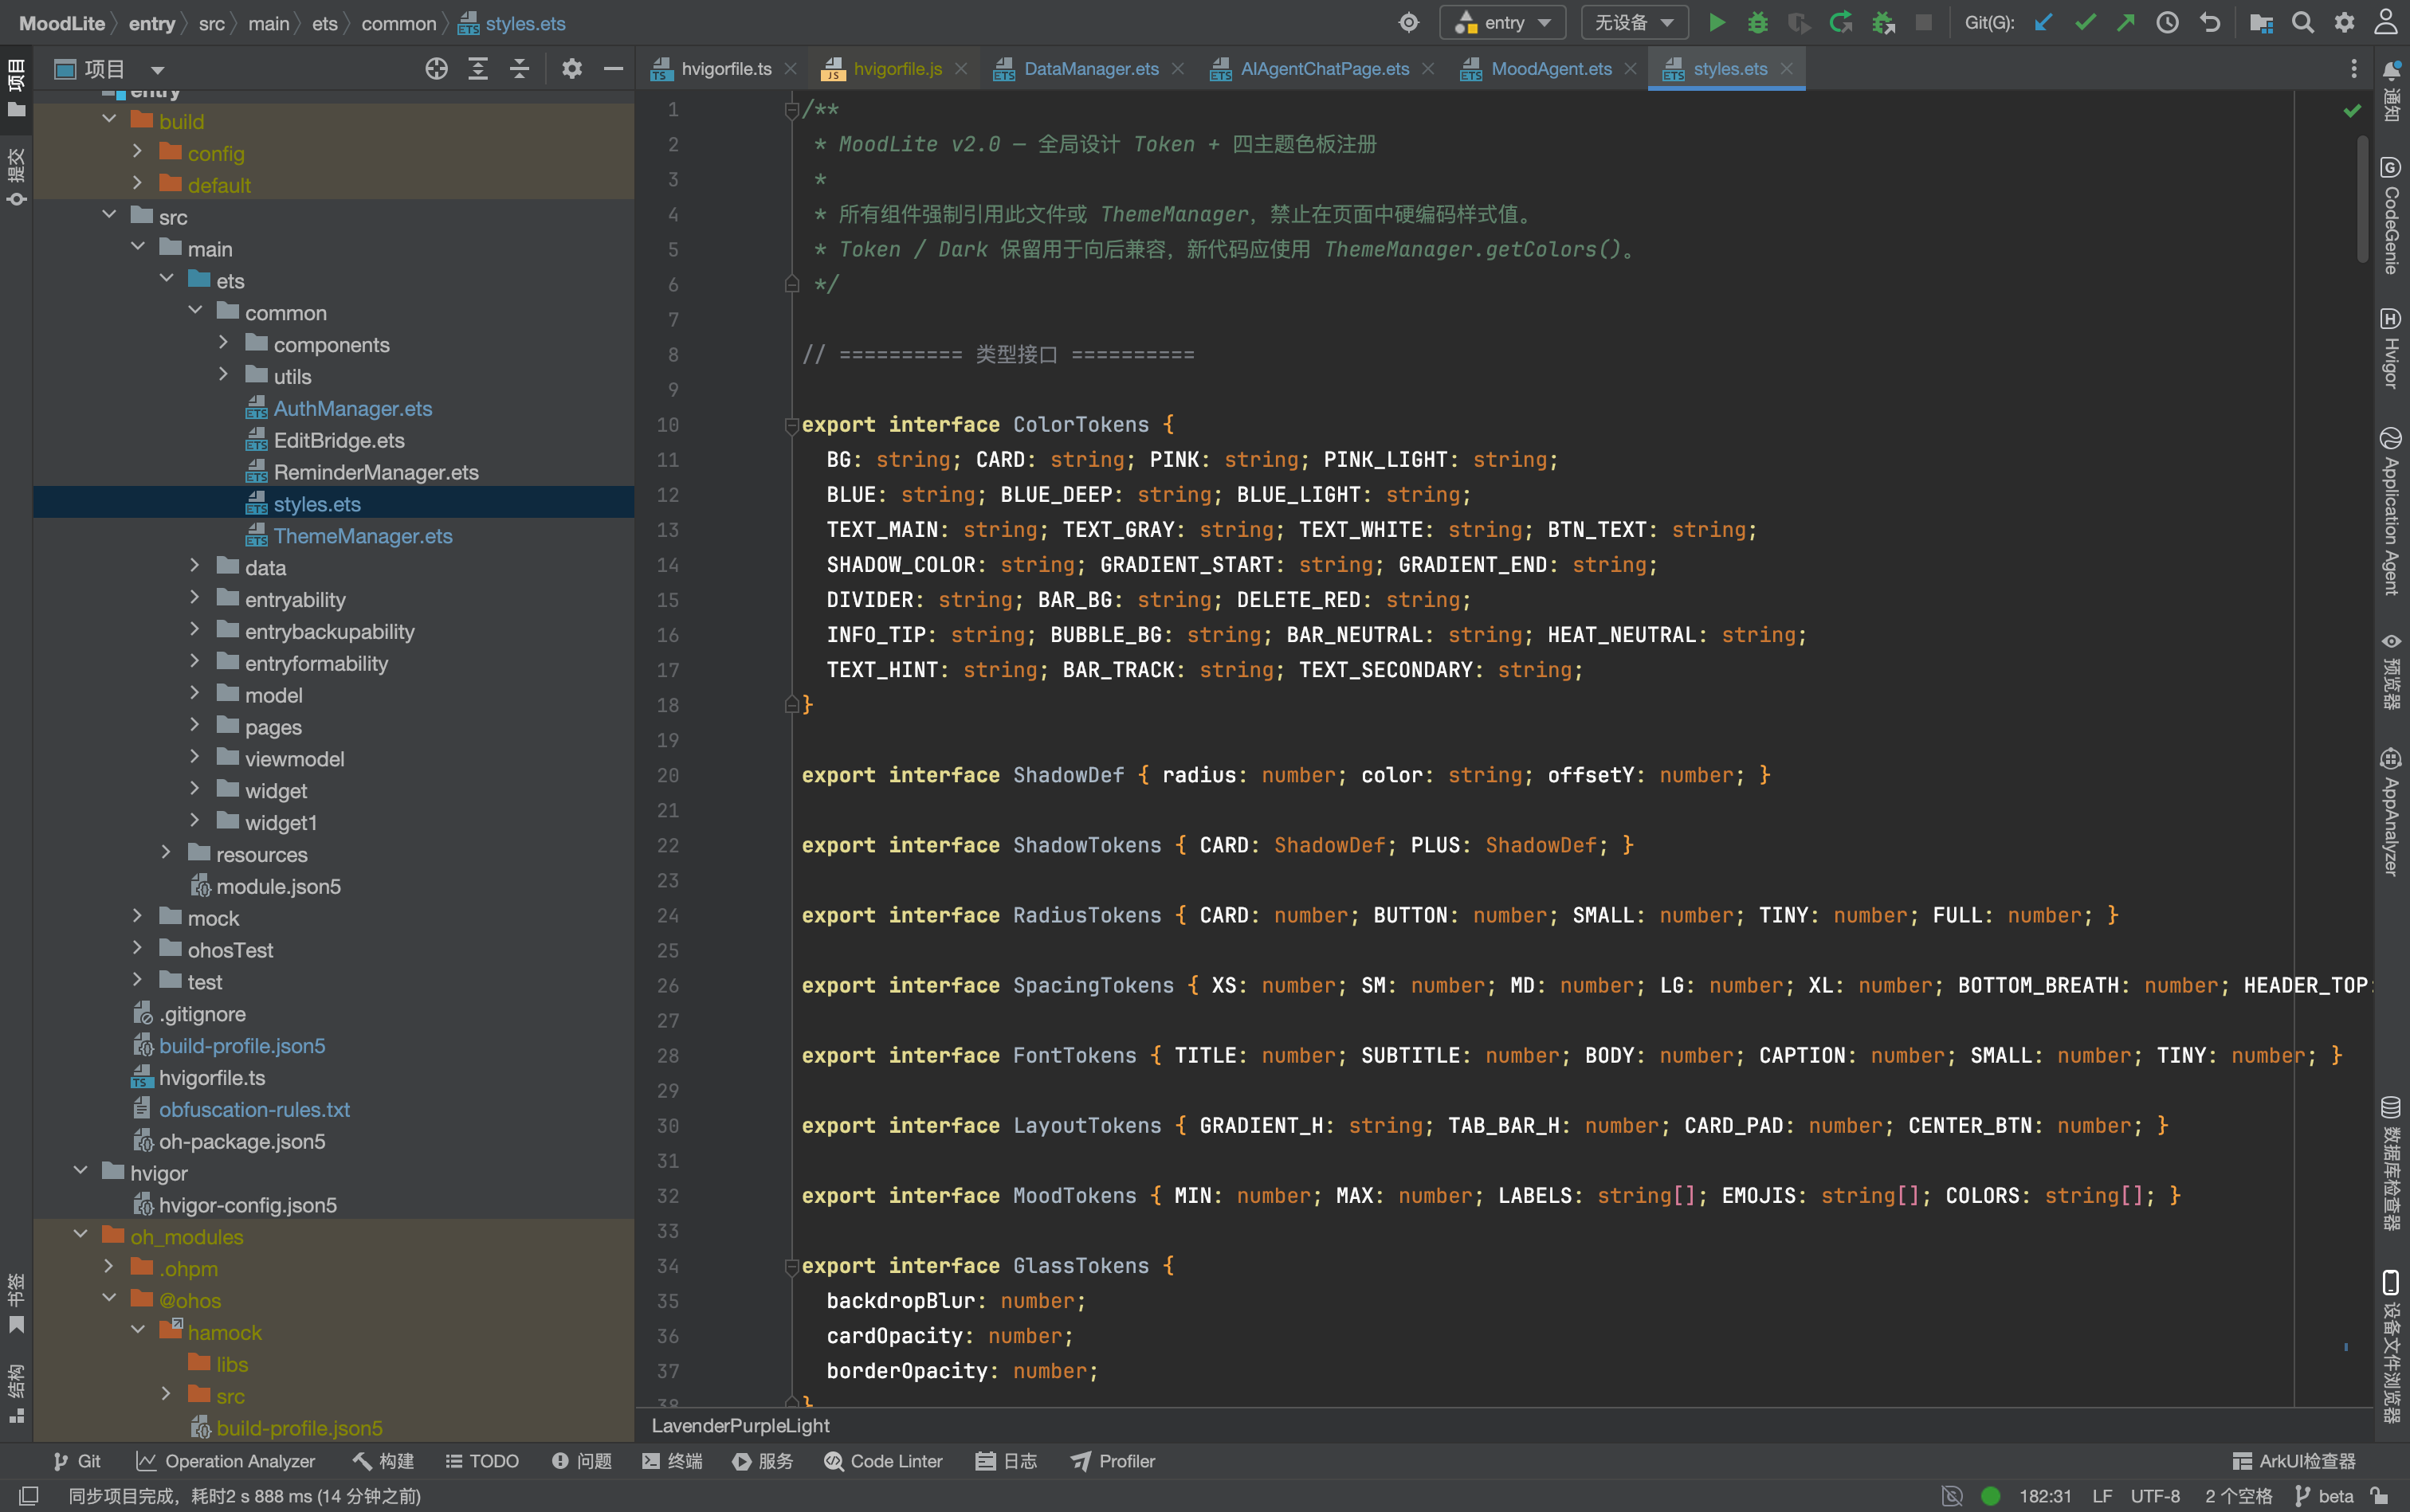Click the LF line separator status entry
2410x1512 pixels.
point(2102,1497)
